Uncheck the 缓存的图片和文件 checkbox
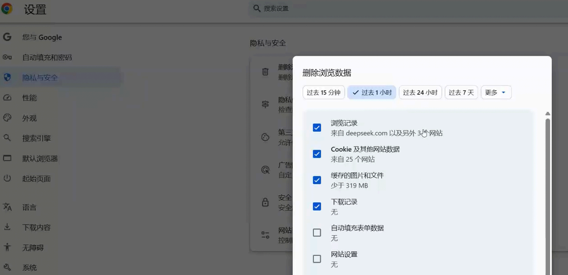The width and height of the screenshot is (568, 275). [317, 180]
